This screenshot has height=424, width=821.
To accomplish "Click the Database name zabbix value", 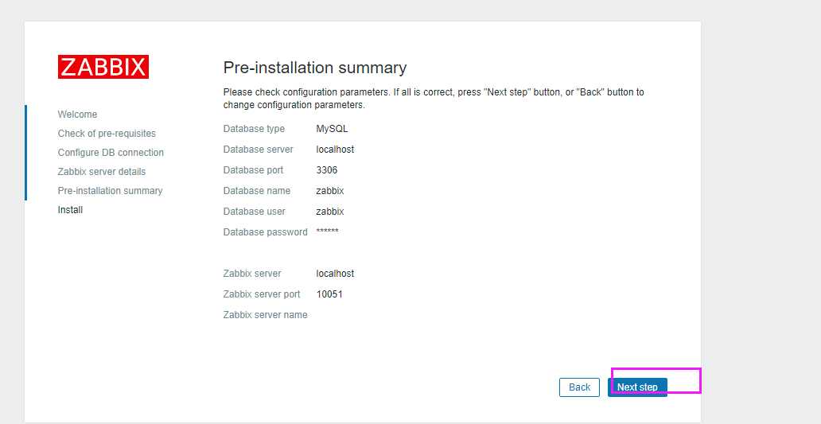I will [330, 191].
